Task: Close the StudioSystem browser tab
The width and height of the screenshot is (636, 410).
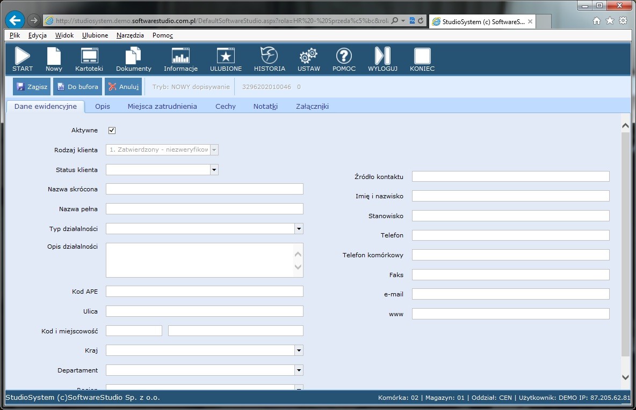Action: 530,21
